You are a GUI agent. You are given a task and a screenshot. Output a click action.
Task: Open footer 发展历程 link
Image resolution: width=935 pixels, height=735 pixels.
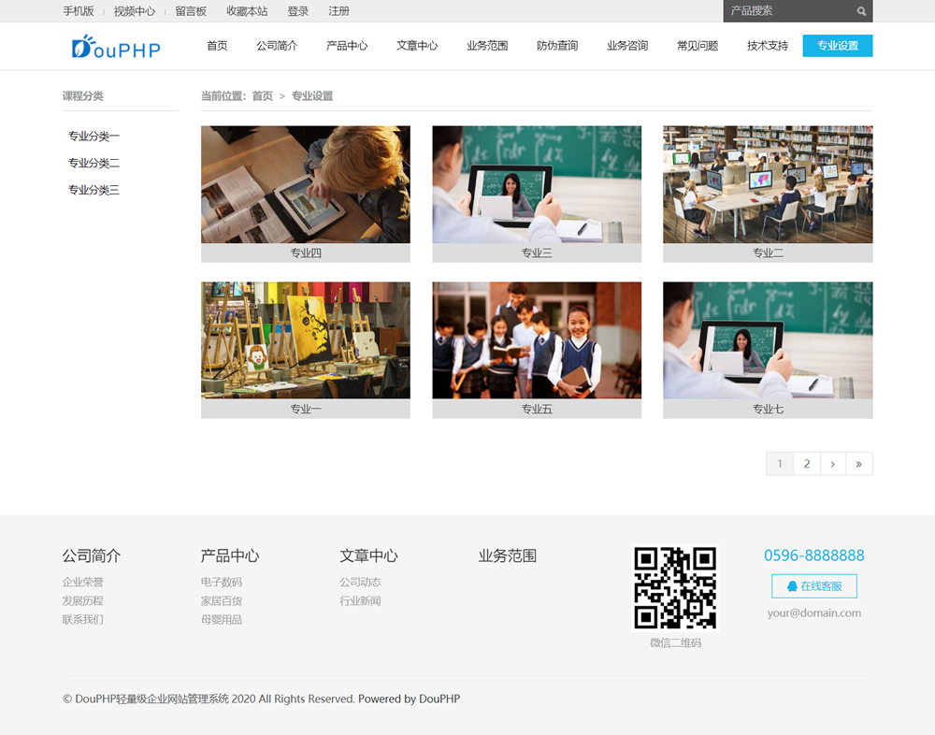(83, 600)
